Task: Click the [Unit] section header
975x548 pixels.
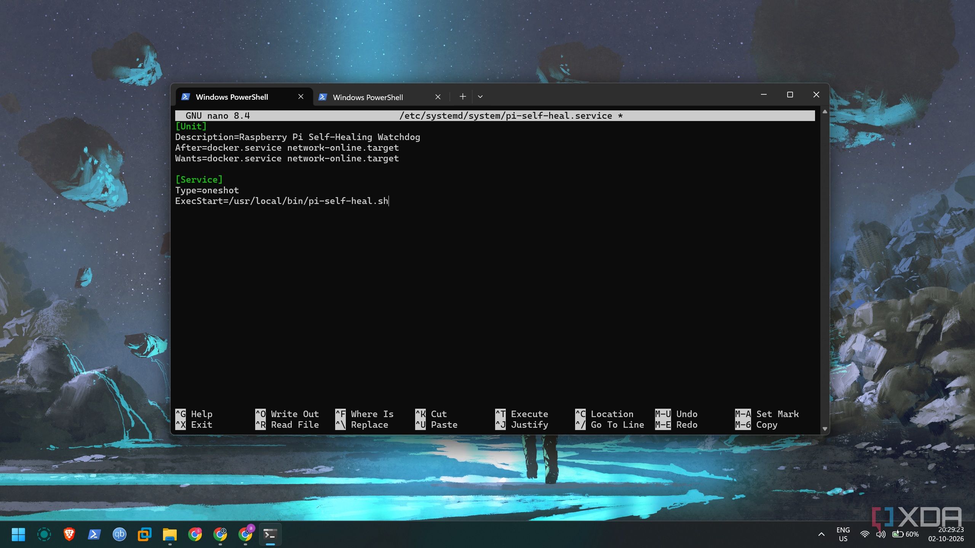Action: click(x=191, y=126)
